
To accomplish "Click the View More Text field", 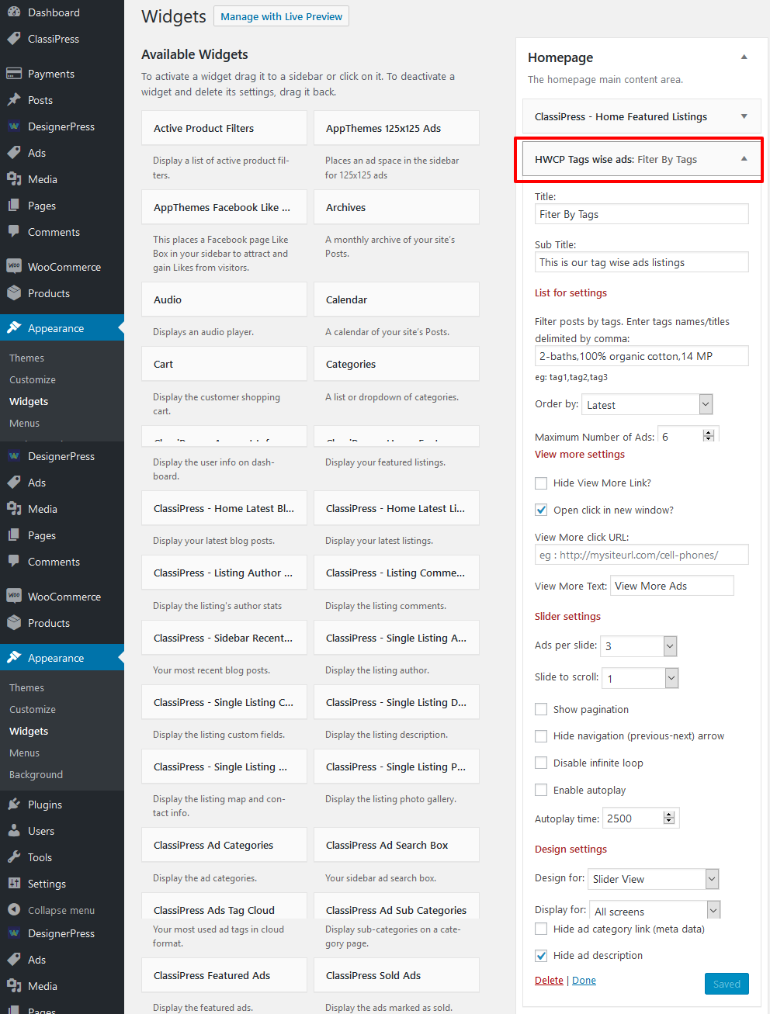I will tap(672, 586).
